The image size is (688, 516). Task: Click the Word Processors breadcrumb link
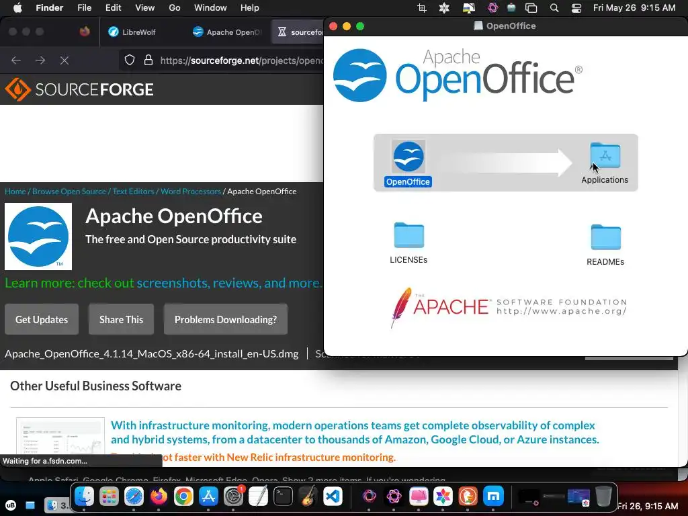tap(190, 191)
